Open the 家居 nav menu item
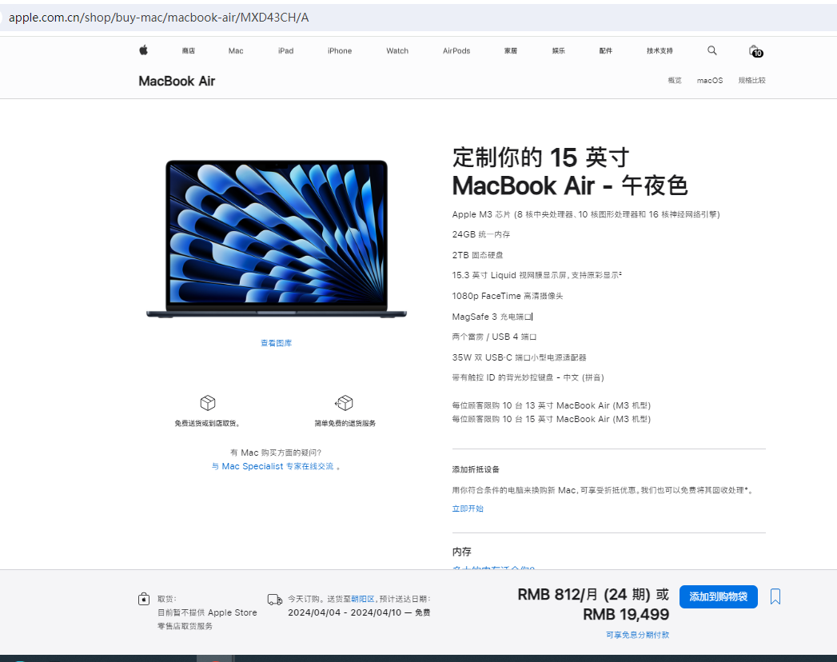Viewport: 837px width, 662px height. click(511, 50)
